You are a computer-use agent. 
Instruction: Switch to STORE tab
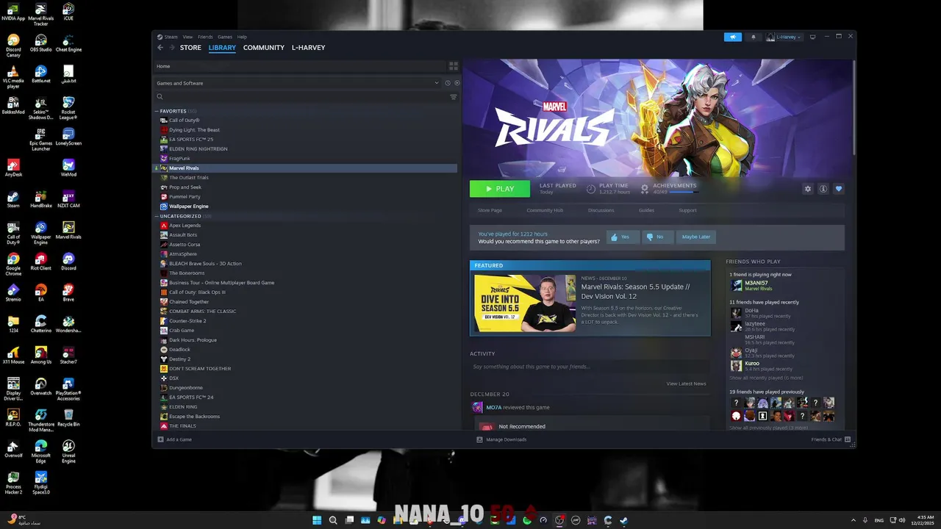coord(190,48)
